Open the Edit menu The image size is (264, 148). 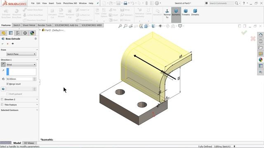pyautogui.click(x=38, y=3)
